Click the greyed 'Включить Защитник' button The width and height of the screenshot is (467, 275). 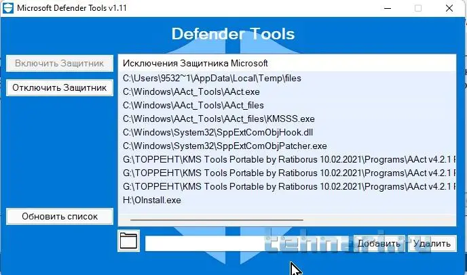click(x=60, y=63)
